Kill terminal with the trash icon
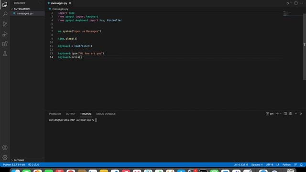306x172 pixels. point(290,114)
